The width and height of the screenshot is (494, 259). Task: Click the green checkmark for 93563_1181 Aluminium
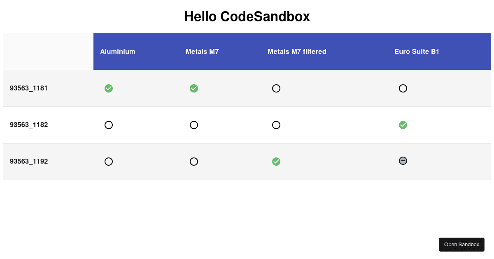click(109, 88)
